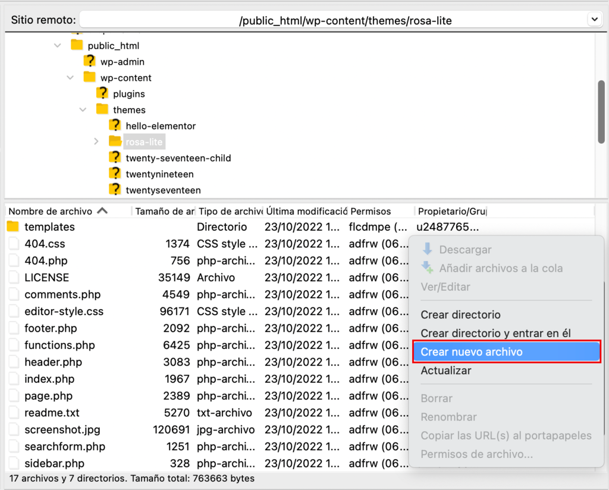Click the twentyseventeen folder icon
609x490 pixels.
click(x=115, y=190)
